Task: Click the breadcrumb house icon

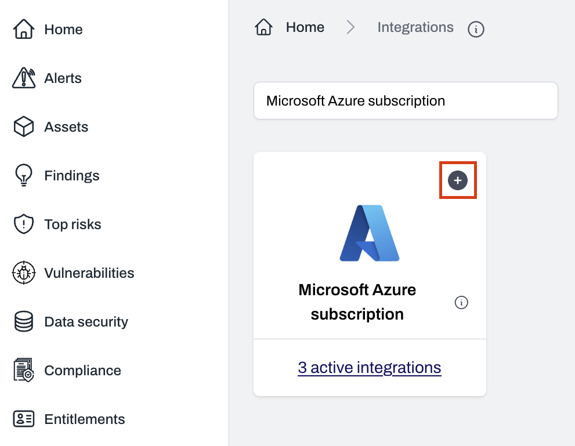Action: [263, 27]
